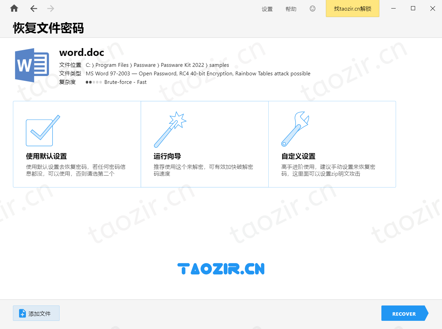Click the yellow 找taozir.cn解锁 banner

point(352,9)
